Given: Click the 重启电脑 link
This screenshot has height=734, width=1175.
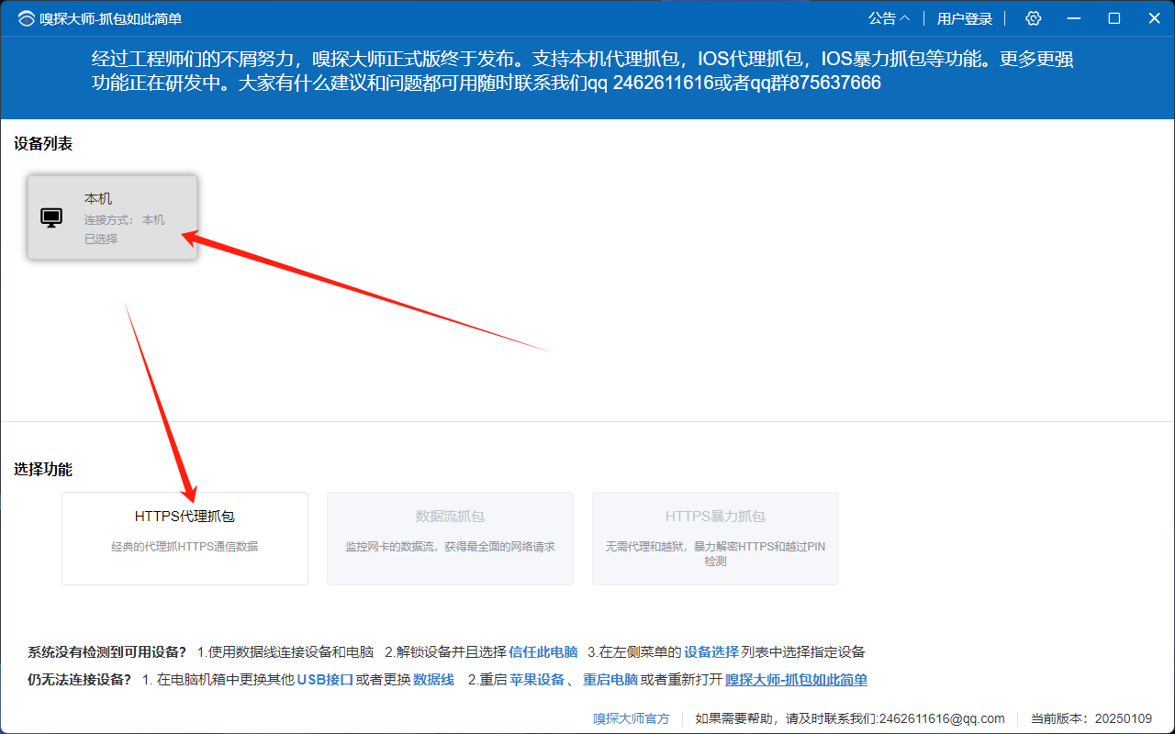Looking at the screenshot, I should 610,680.
